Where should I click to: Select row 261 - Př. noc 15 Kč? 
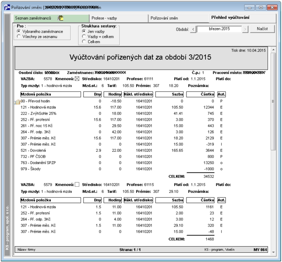click(x=122, y=126)
